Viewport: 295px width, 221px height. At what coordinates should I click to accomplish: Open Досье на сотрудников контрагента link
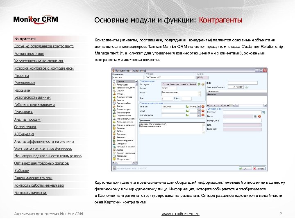click(x=44, y=46)
